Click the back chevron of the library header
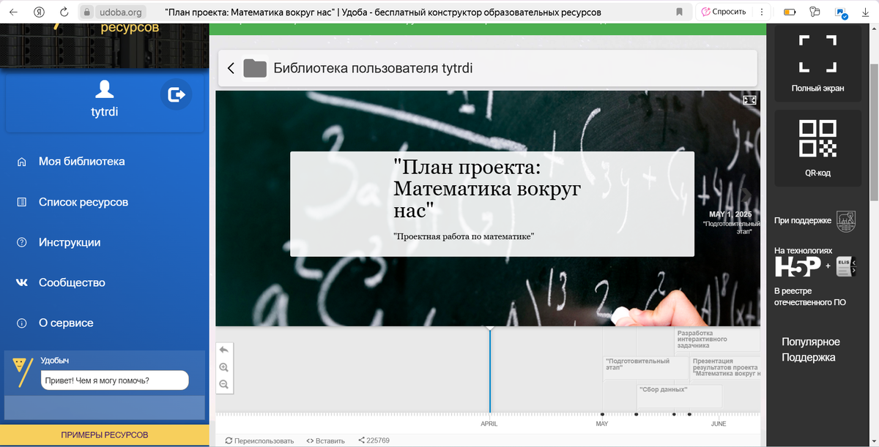Viewport: 879px width, 447px height. pyautogui.click(x=231, y=68)
